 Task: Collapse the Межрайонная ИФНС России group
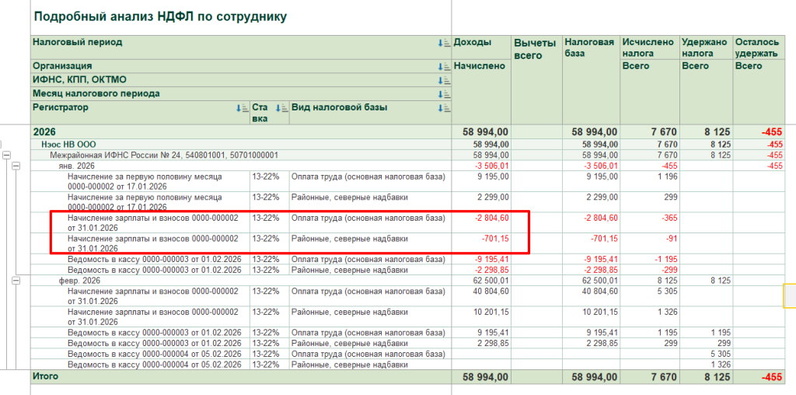[7, 156]
